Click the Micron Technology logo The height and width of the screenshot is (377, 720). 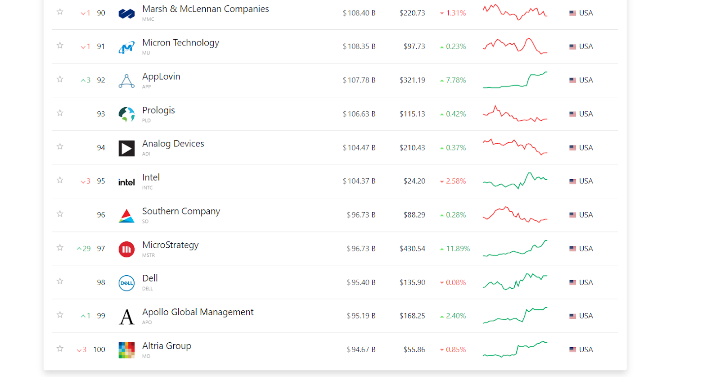pos(126,47)
